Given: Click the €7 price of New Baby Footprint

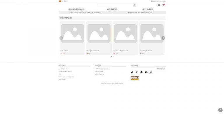Looking at the screenshot, I should tap(141, 53).
